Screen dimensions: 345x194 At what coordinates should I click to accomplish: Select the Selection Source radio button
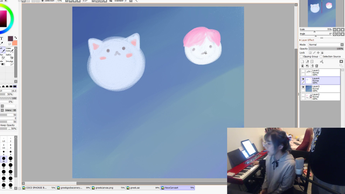coord(321,57)
